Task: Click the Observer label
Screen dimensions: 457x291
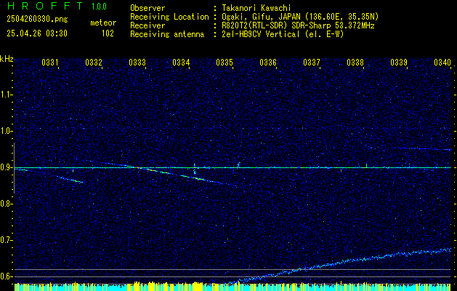Action: click(147, 8)
